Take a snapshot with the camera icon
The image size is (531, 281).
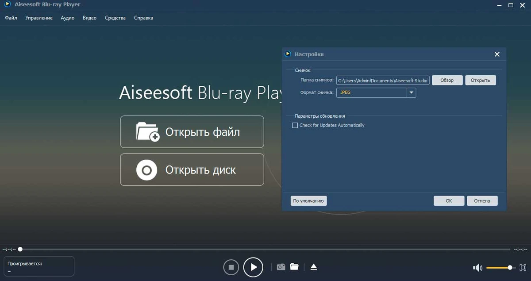point(281,267)
